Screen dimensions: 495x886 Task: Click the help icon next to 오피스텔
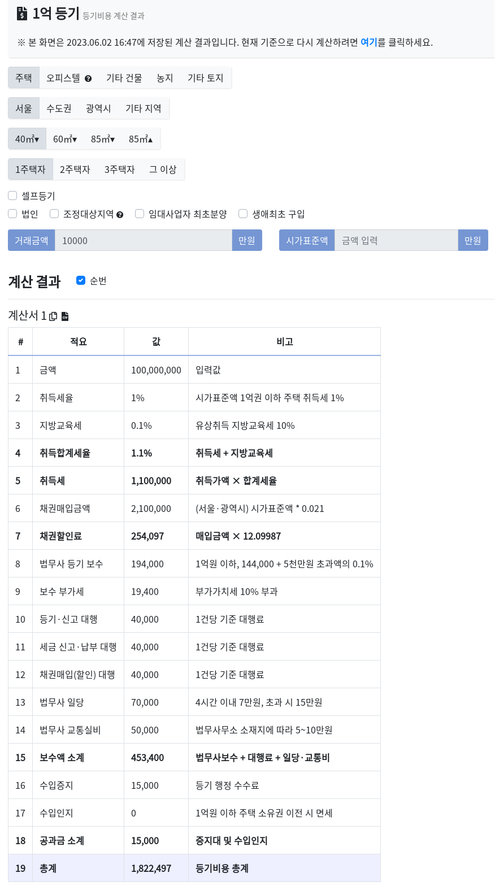click(x=88, y=79)
